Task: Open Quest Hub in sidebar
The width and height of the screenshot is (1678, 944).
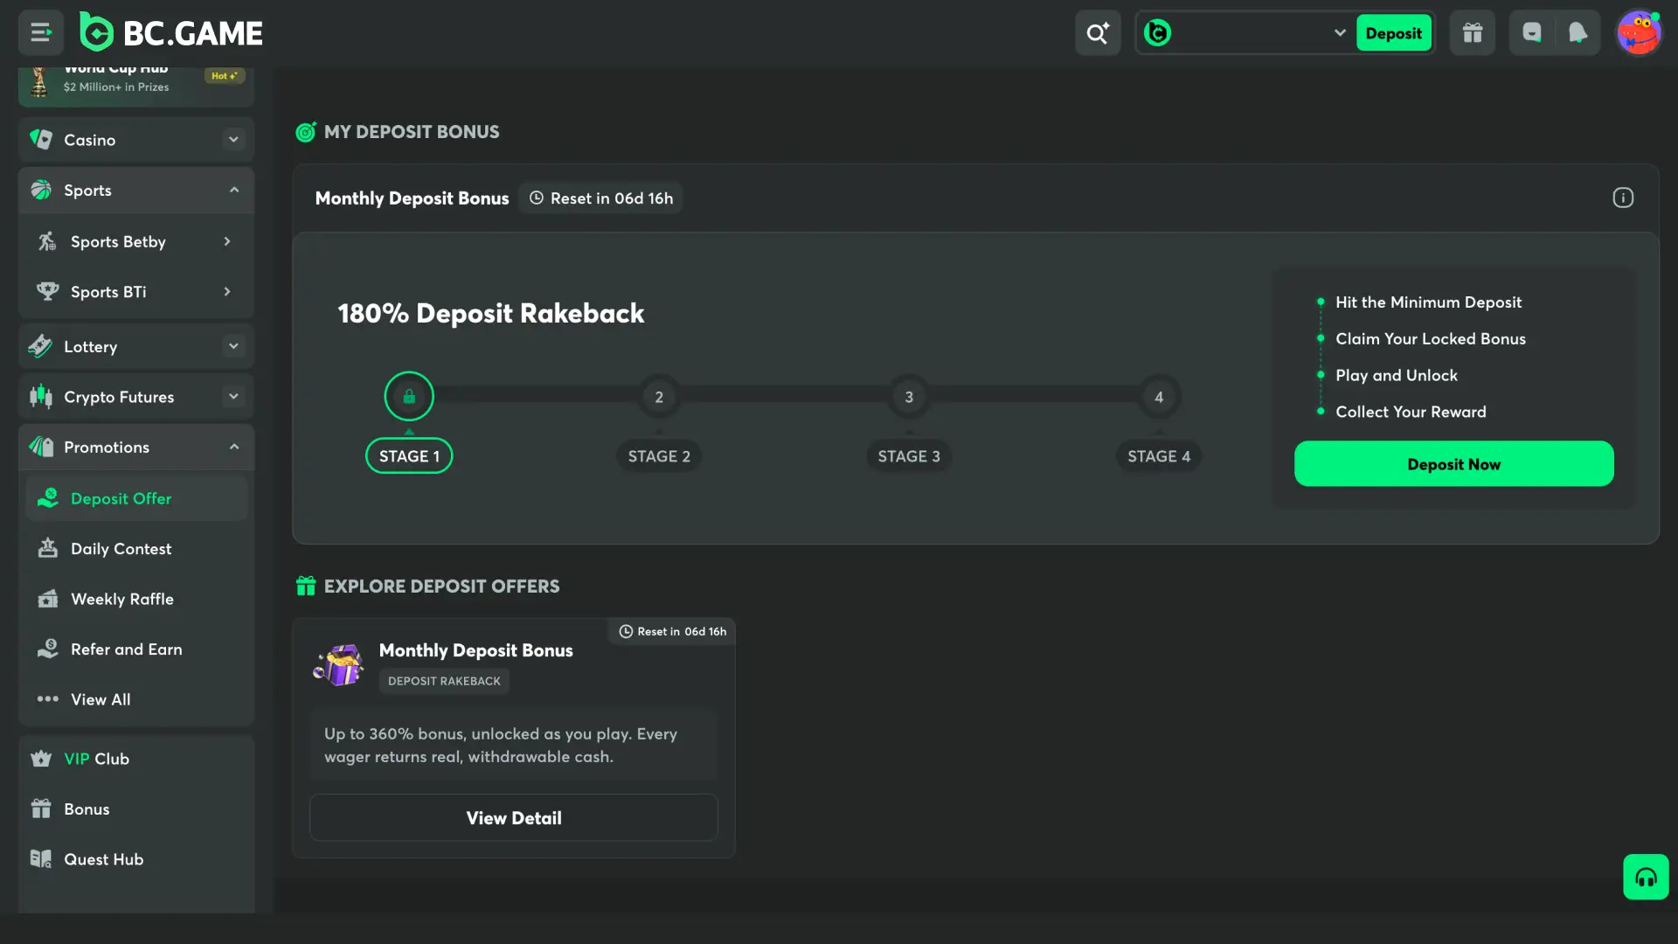Action: [x=136, y=860]
